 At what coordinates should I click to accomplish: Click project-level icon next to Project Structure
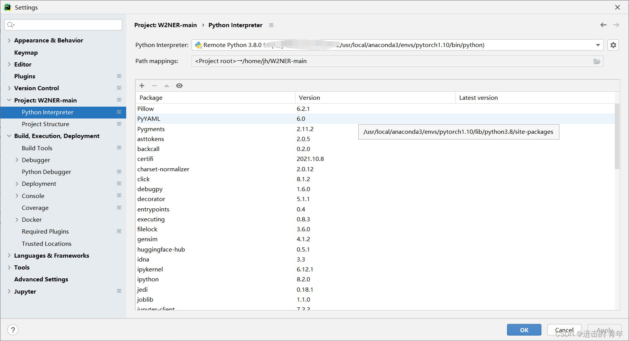[x=119, y=124]
